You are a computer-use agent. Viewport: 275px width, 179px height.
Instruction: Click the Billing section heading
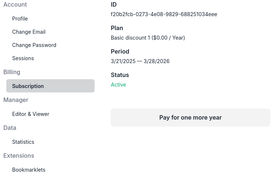(x=12, y=72)
